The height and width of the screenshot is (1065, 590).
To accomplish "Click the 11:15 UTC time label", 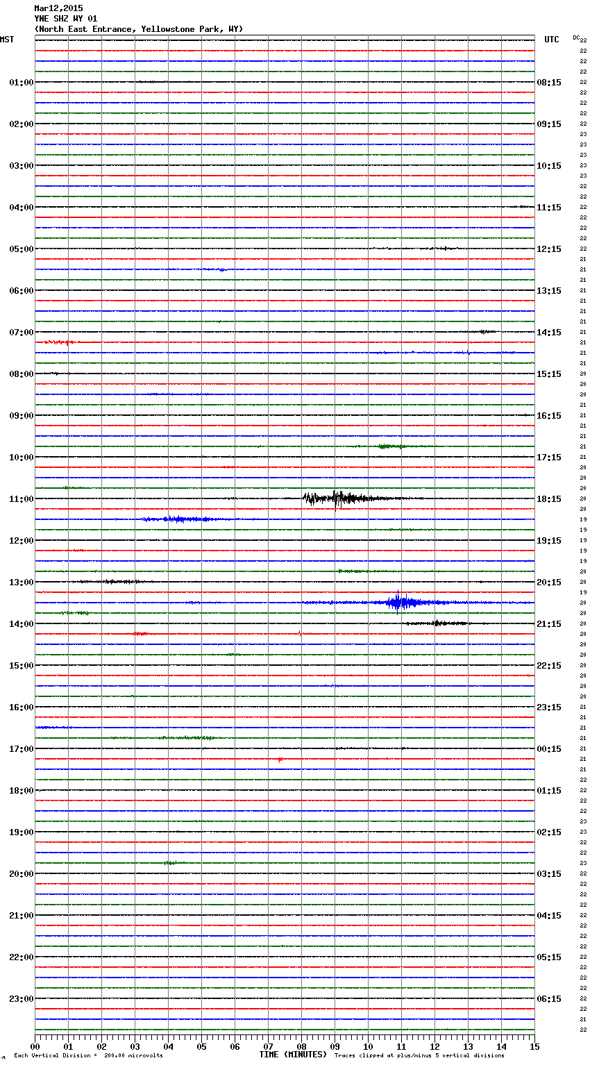I will point(549,208).
